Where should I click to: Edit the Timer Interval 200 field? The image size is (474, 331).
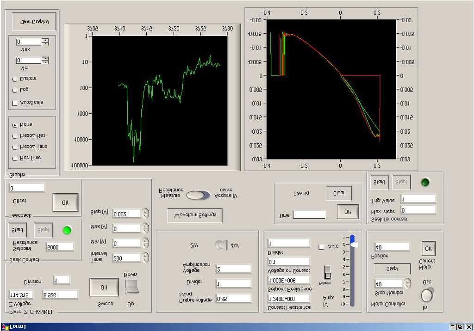(x=126, y=258)
